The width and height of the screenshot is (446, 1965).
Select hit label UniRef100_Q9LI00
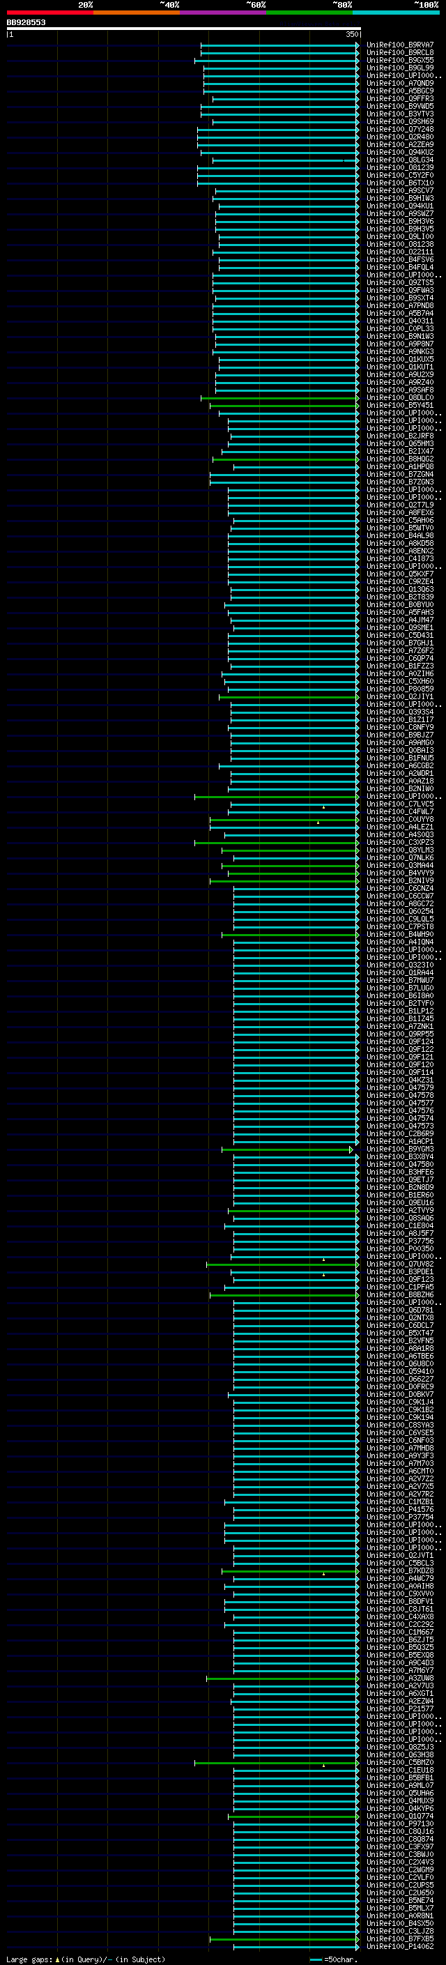[400, 236]
